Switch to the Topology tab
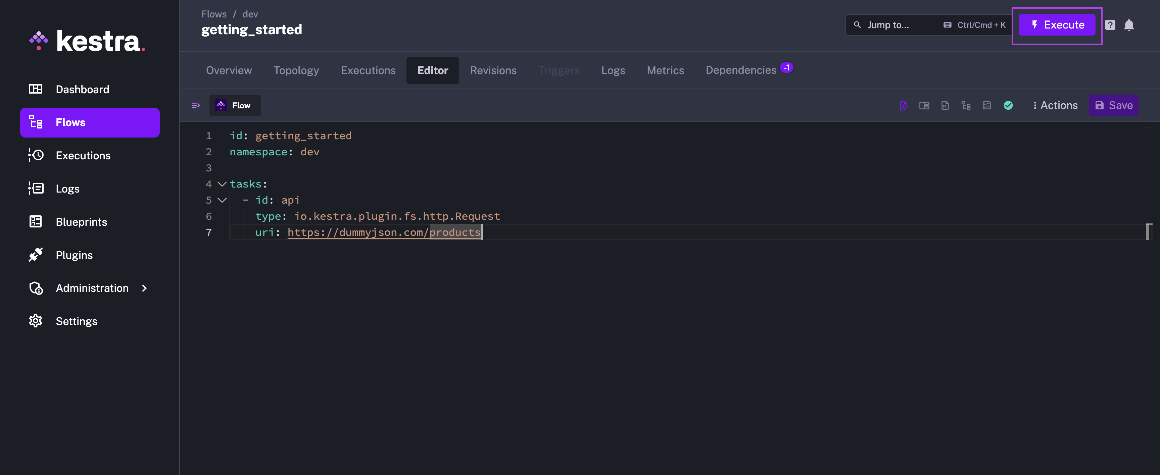This screenshot has width=1160, height=475. click(x=296, y=69)
